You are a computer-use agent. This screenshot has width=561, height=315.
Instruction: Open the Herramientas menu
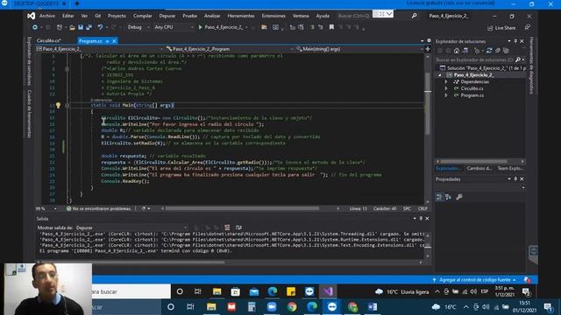pos(241,16)
